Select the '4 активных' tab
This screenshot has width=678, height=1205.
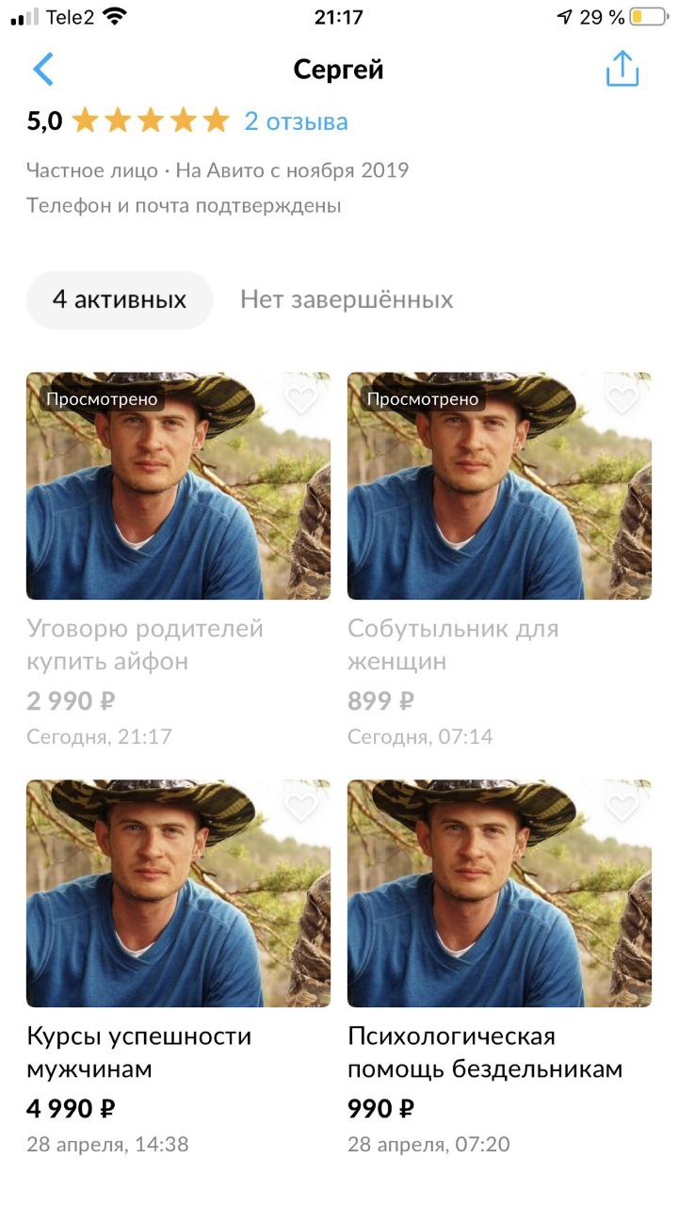tap(120, 300)
